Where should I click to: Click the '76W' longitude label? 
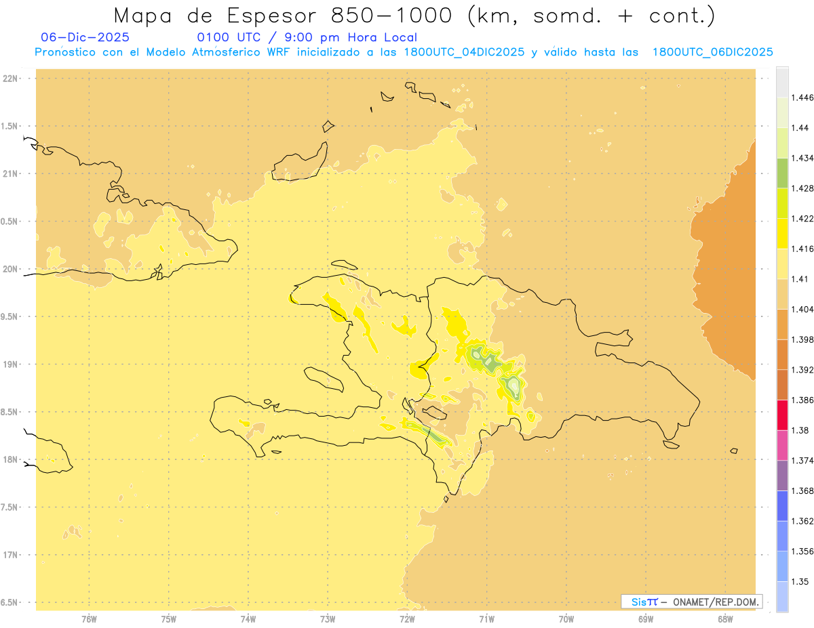[x=89, y=619]
